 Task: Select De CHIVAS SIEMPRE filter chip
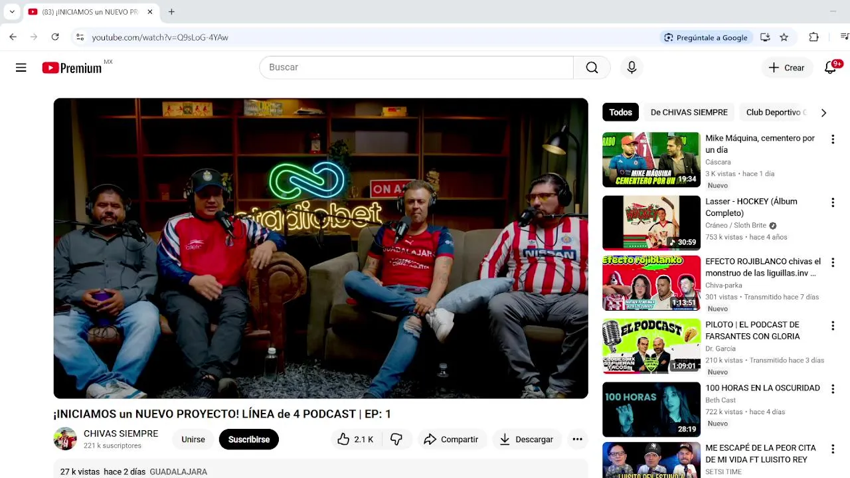pos(689,112)
